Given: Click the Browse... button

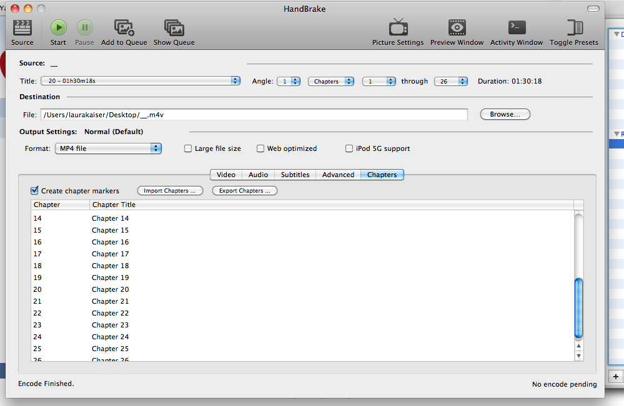Looking at the screenshot, I should (x=505, y=114).
